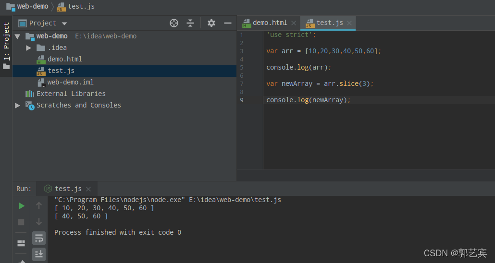Select test.js in the project tree
Screen dimensions: 495x263
124,71
